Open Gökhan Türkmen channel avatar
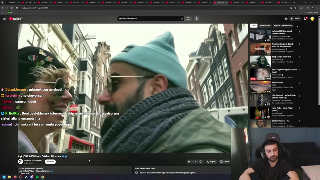The width and height of the screenshot is (320, 180). point(20,161)
